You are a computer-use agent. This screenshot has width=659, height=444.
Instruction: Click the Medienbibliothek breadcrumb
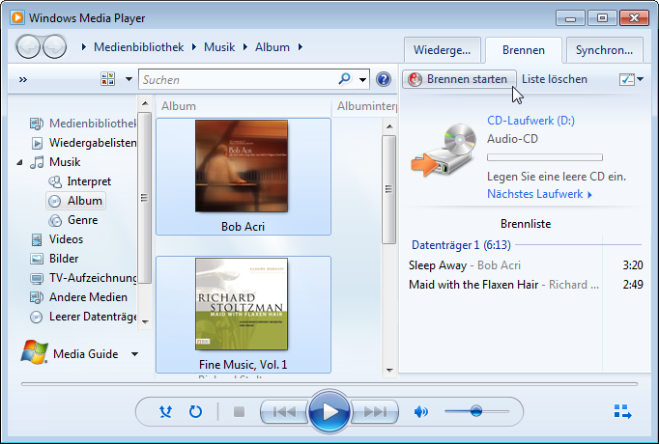[x=139, y=47]
